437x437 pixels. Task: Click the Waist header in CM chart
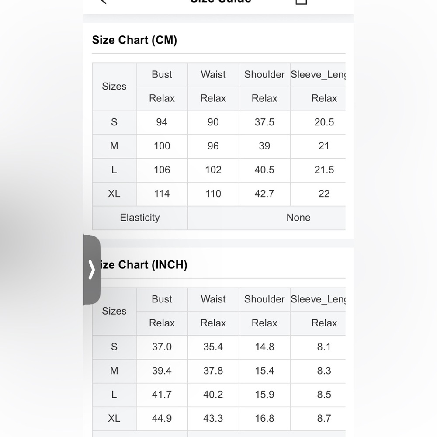(213, 75)
